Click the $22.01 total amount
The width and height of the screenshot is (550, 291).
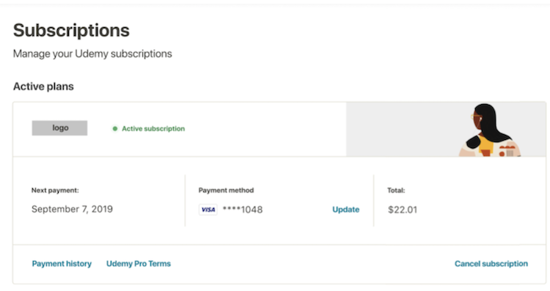403,210
